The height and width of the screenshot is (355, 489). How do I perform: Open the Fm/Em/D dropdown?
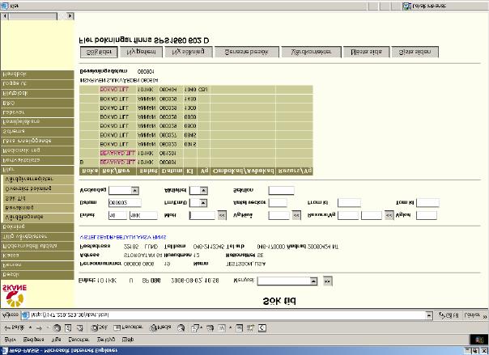pos(203,203)
